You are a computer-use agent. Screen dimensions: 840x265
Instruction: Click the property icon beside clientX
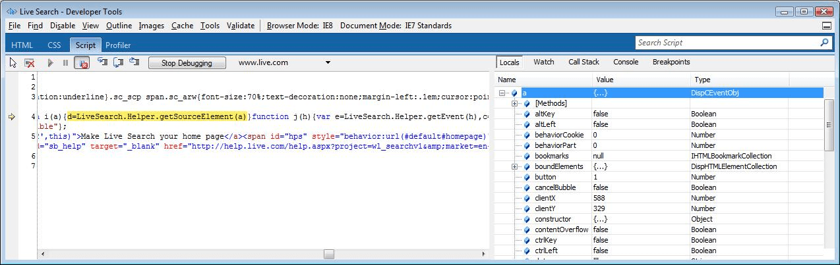coord(527,198)
